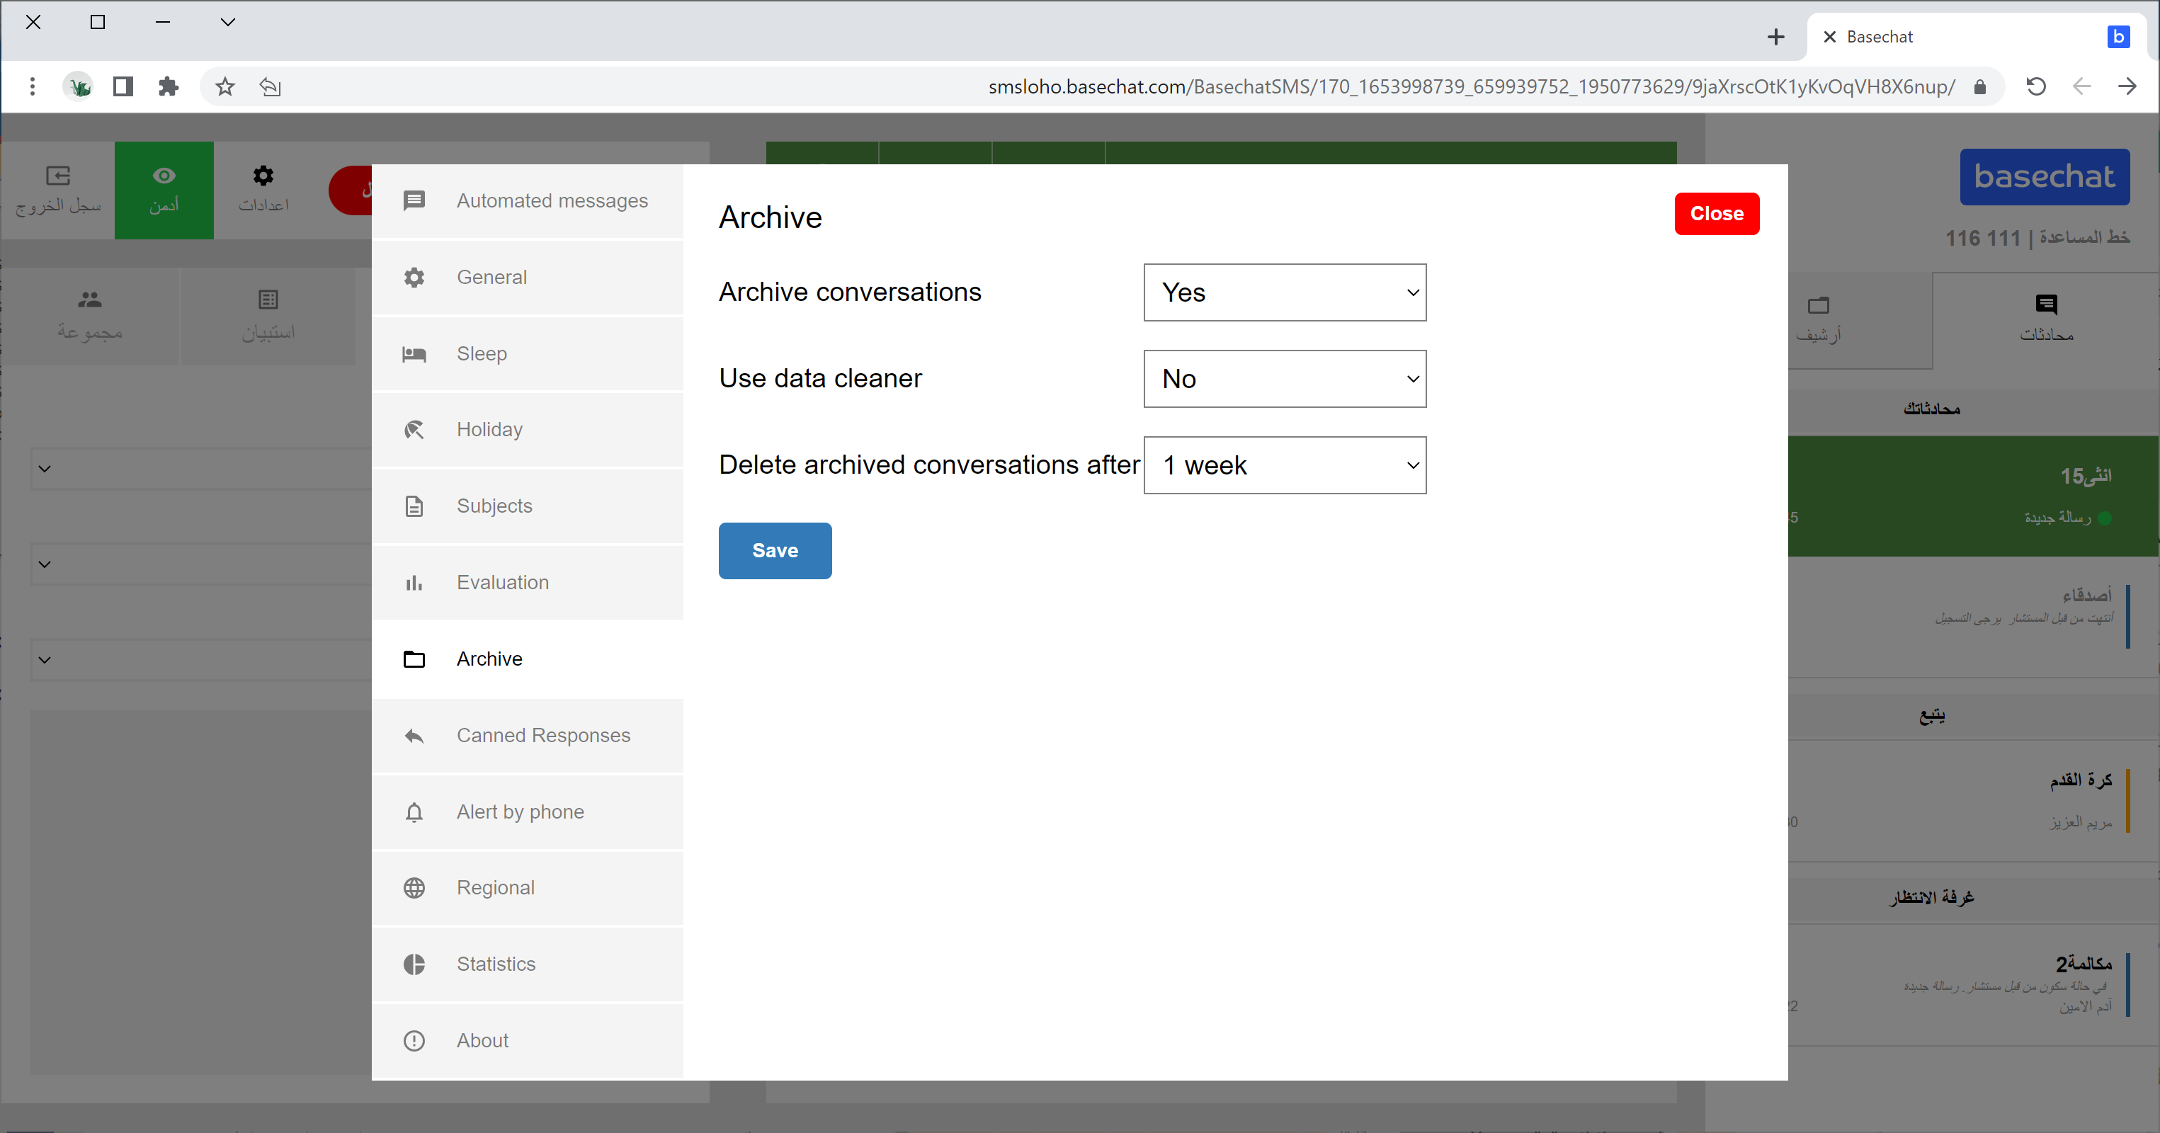2160x1133 pixels.
Task: Click the browser address bar URL
Action: point(1471,86)
